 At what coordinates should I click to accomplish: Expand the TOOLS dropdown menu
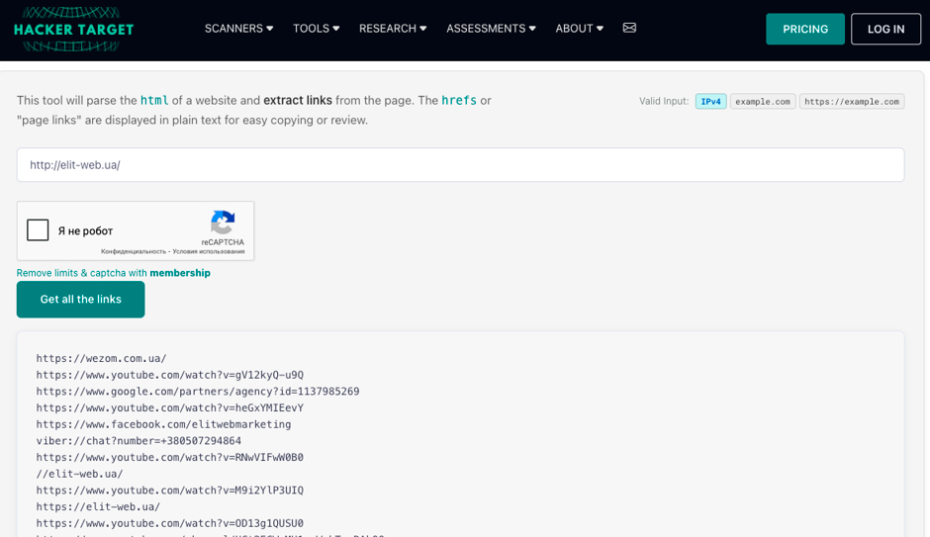(317, 29)
